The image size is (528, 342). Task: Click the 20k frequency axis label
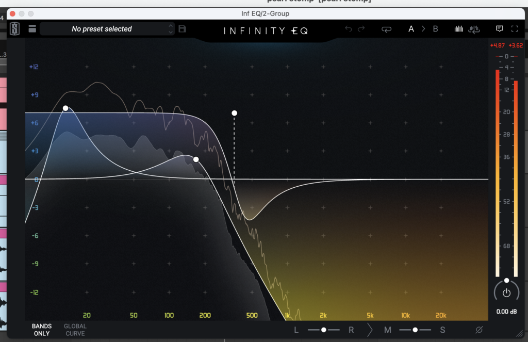tap(441, 315)
